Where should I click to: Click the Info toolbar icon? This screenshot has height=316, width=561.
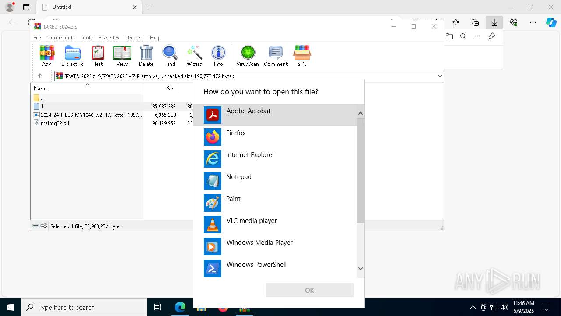(218, 56)
